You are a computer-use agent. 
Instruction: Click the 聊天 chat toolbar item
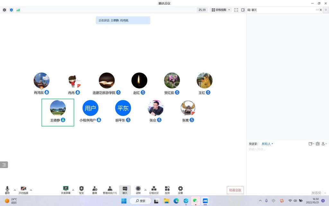tap(125, 190)
